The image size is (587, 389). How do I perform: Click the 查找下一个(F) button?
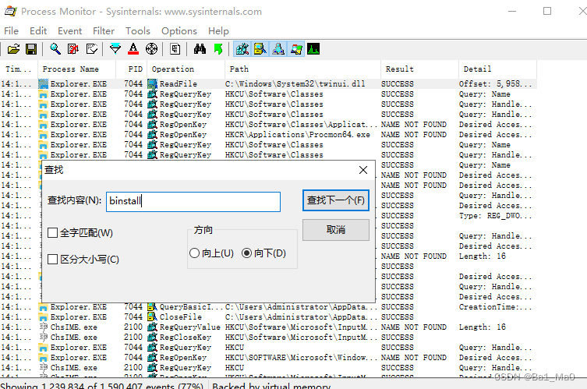(x=336, y=200)
